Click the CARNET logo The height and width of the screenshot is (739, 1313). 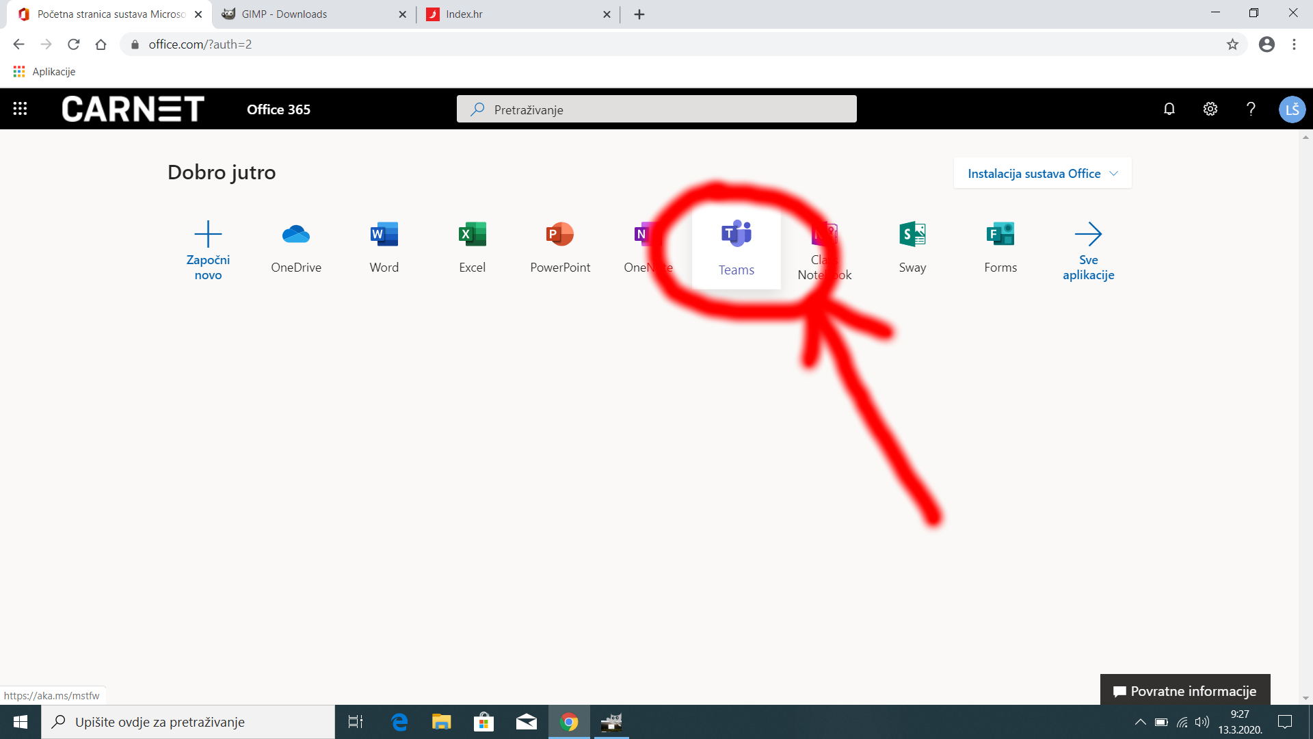pos(133,109)
